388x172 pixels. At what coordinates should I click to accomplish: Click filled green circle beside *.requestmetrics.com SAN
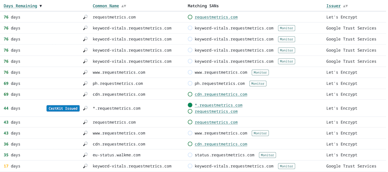[x=190, y=105]
